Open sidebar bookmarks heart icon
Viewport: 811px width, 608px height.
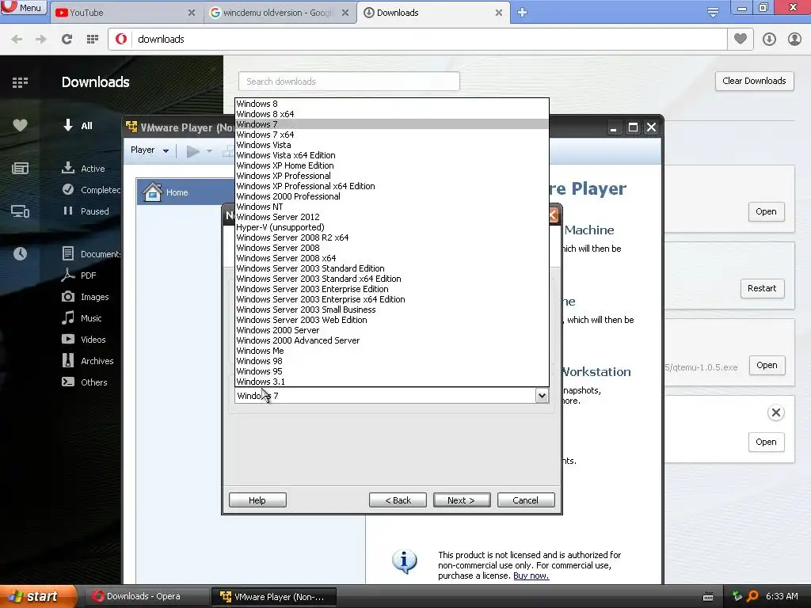[20, 125]
